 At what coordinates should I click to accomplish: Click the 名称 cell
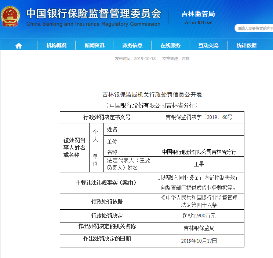point(129,152)
